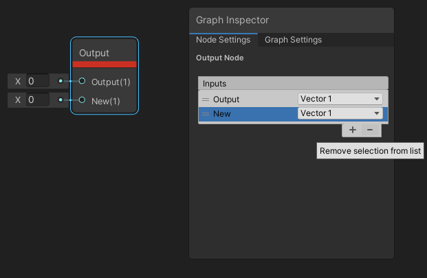
Task: Click the connector dot beside the top X field
Action: pos(61,81)
